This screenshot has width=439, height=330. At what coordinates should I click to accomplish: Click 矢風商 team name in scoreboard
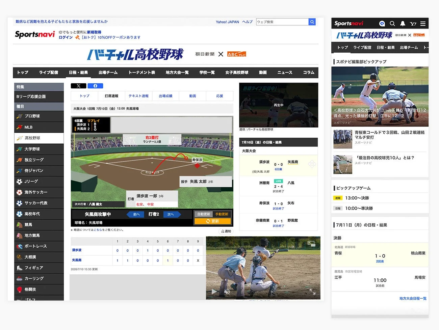point(77,260)
